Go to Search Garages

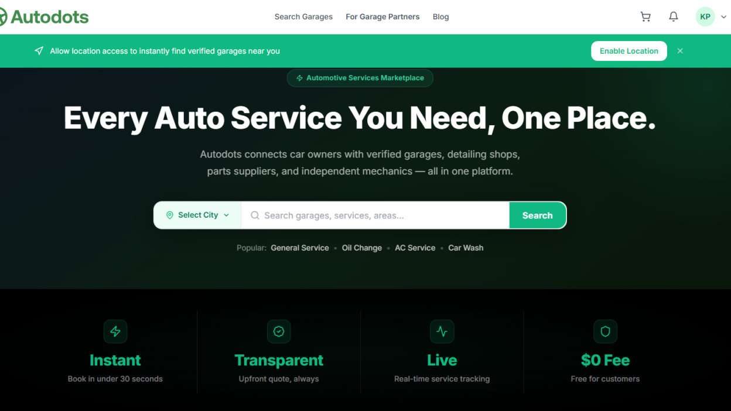pyautogui.click(x=303, y=16)
